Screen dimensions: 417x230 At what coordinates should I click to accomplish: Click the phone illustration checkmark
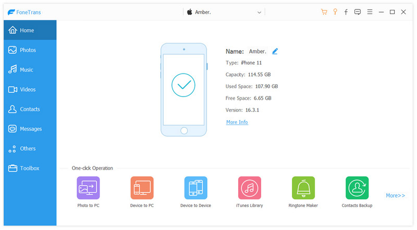[x=183, y=85]
